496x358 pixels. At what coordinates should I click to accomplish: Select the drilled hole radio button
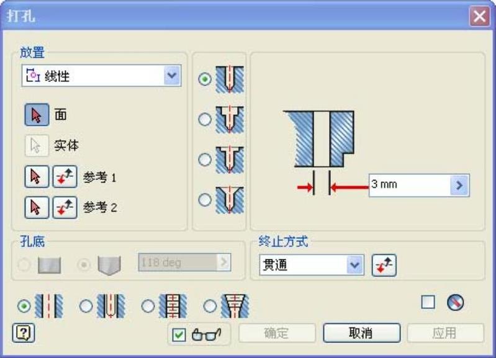(205, 79)
